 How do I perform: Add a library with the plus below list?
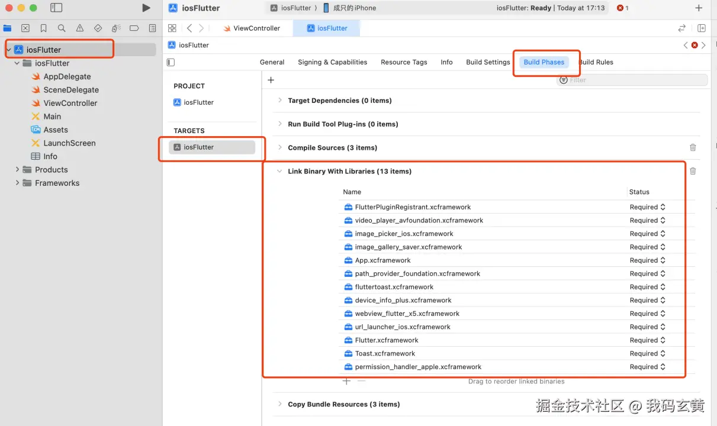(x=347, y=381)
